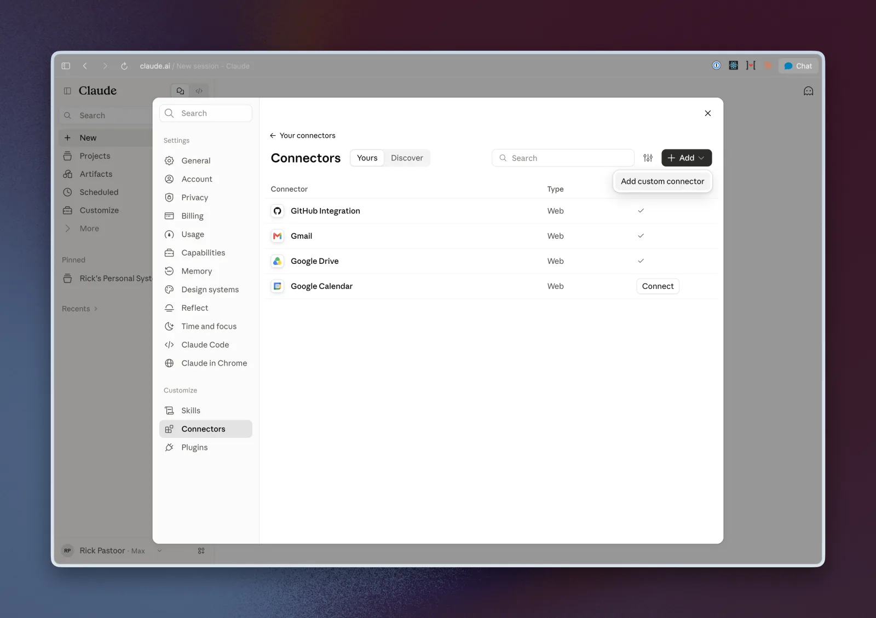Open General settings
The width and height of the screenshot is (876, 618).
205,160
